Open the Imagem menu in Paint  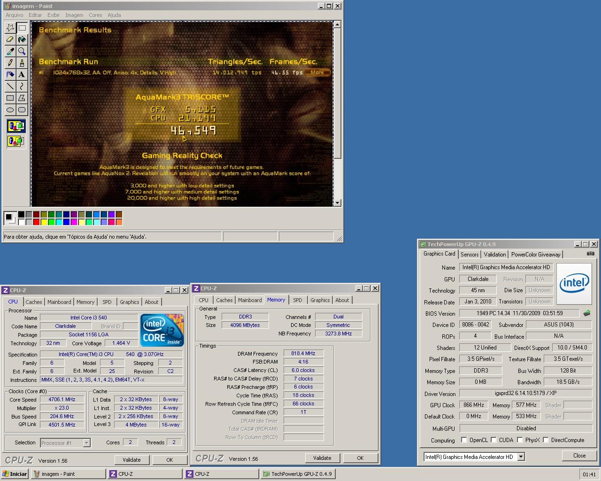(x=74, y=15)
